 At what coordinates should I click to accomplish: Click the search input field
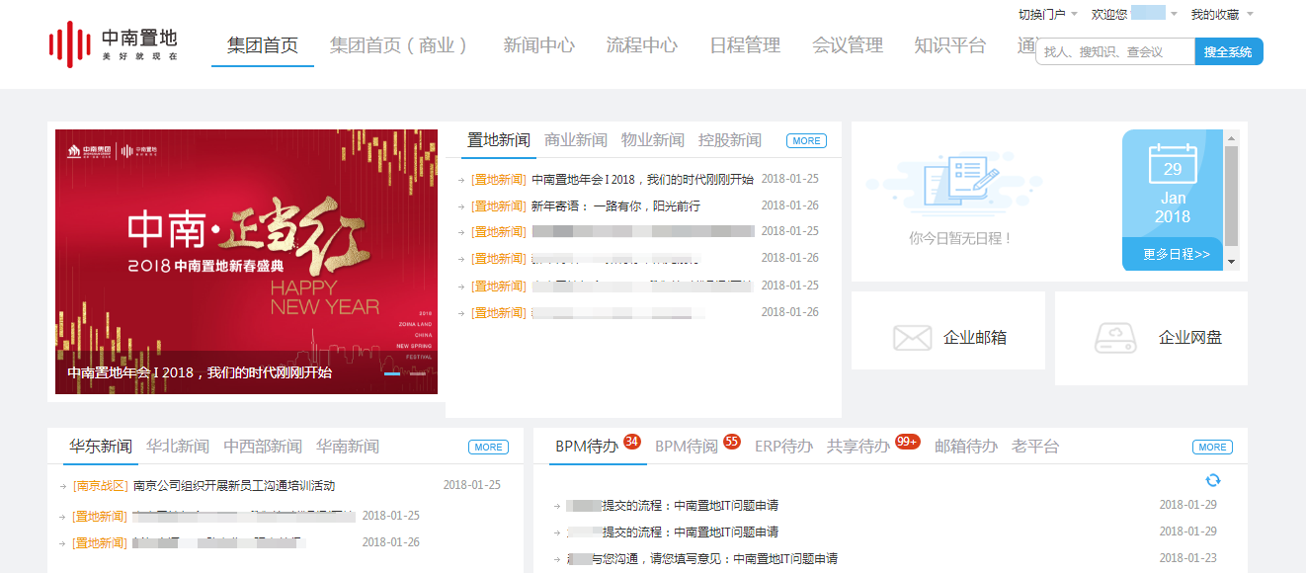pos(1114,51)
